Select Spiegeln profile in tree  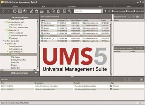tap(14, 38)
